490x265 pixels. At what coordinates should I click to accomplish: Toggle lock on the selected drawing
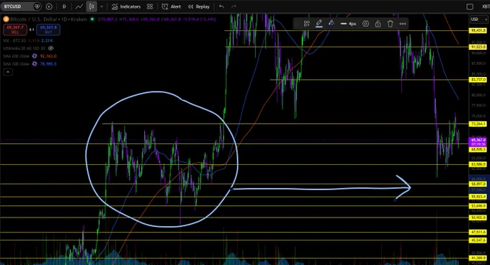(x=378, y=24)
